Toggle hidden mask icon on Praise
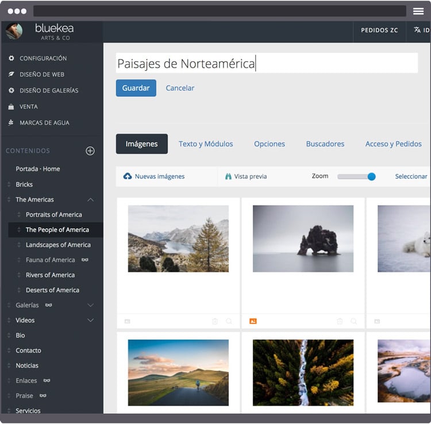431x424 pixels. pyautogui.click(x=43, y=396)
